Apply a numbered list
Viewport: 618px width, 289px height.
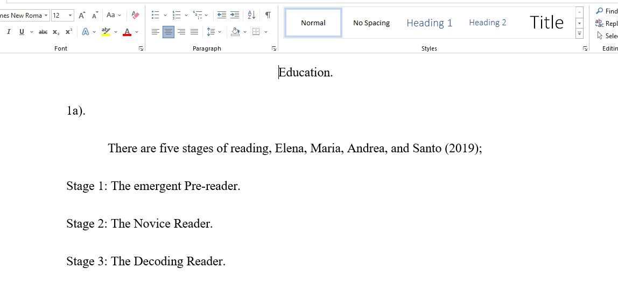177,16
